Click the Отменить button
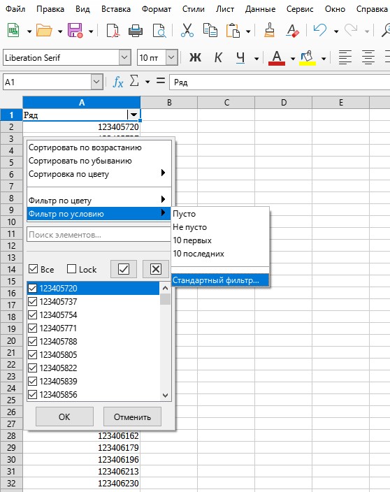Image resolution: width=390 pixels, height=492 pixels. [x=132, y=417]
